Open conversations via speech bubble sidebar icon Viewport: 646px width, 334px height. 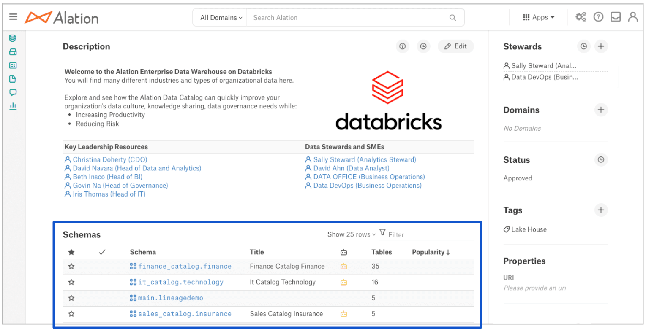[x=12, y=92]
